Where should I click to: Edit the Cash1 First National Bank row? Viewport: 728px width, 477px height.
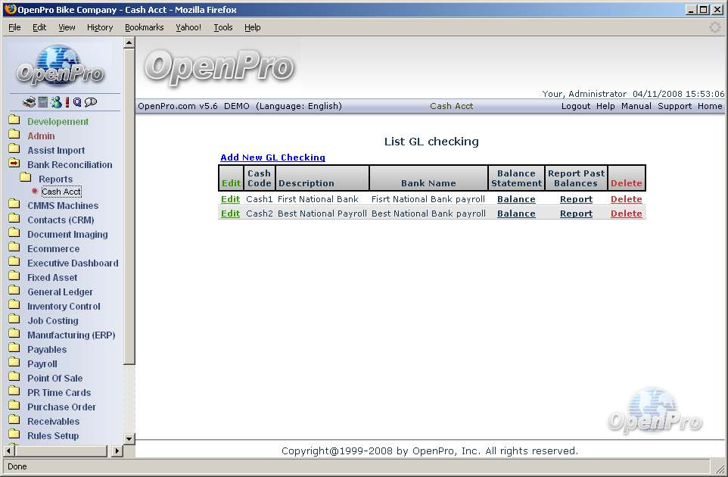pyautogui.click(x=230, y=199)
